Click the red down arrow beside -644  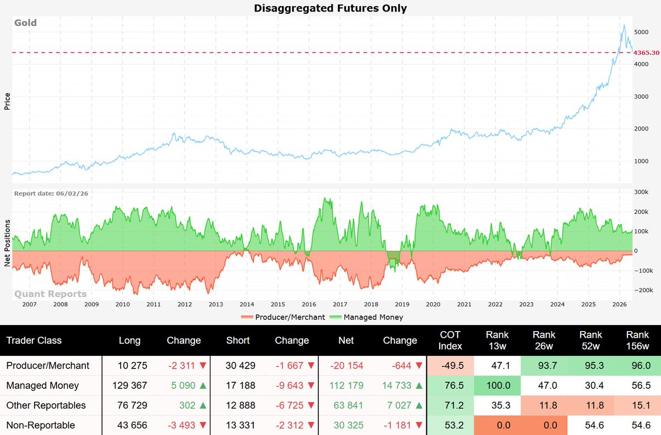pyautogui.click(x=420, y=366)
